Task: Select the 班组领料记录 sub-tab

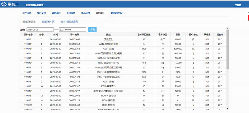Action: (29, 21)
